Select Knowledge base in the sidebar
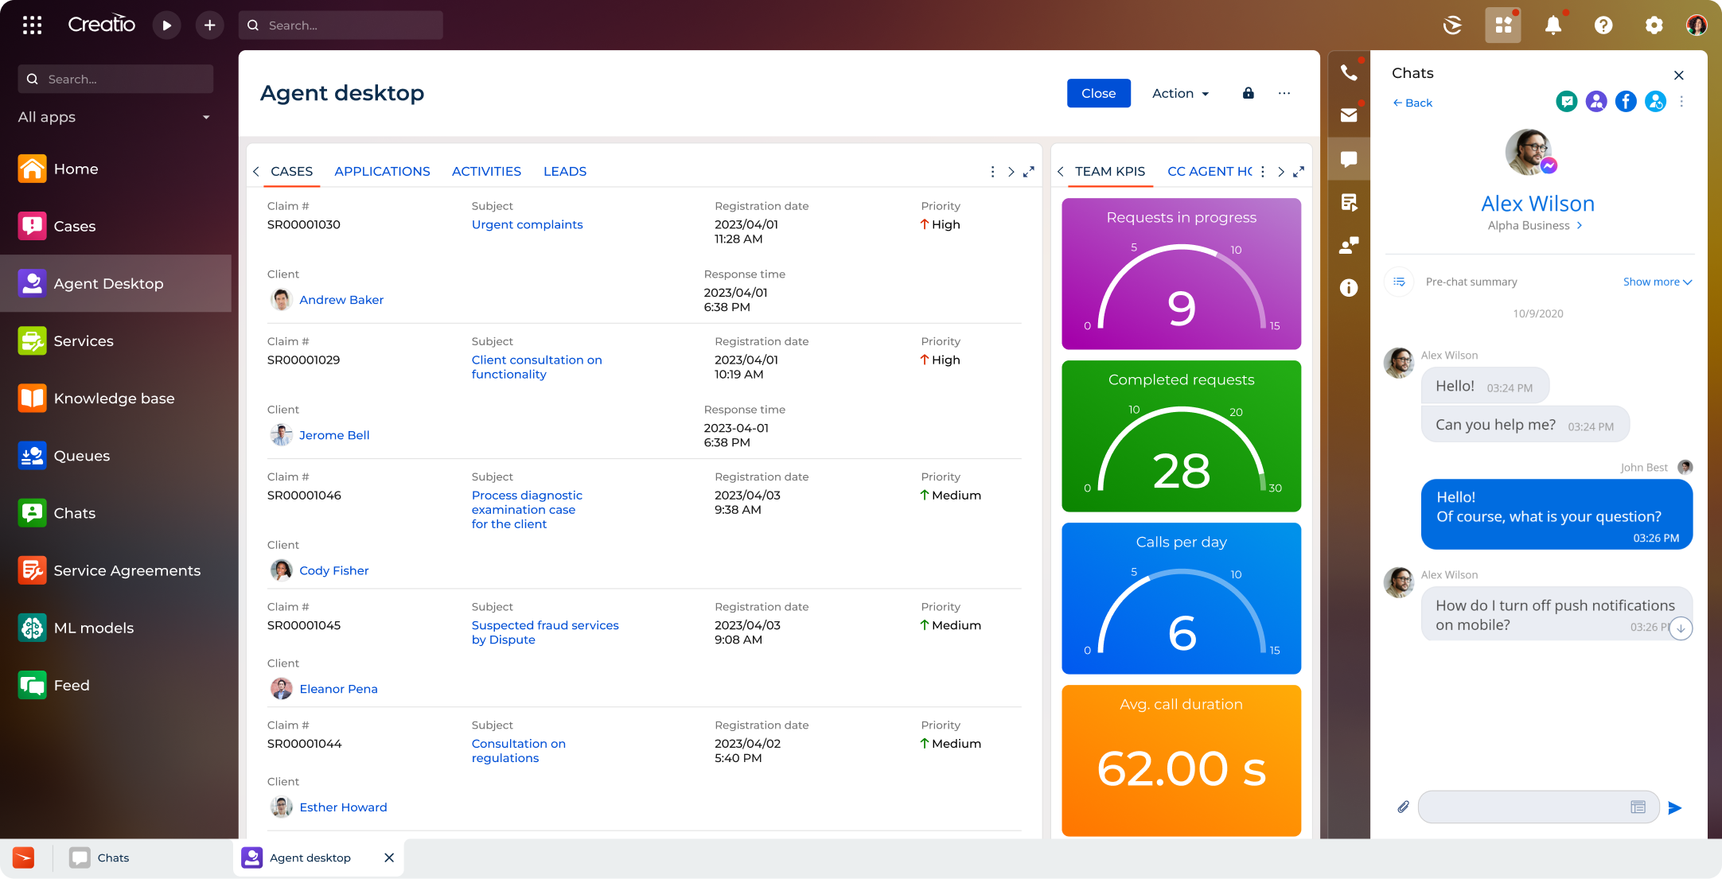Image resolution: width=1722 pixels, height=879 pixels. pyautogui.click(x=114, y=399)
